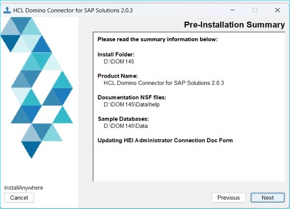Click the product name value in the summary
The image size is (290, 209).
coord(164,83)
